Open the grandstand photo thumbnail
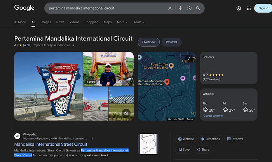Image resolution: width=272 pixels, height=162 pixels. tap(121, 104)
